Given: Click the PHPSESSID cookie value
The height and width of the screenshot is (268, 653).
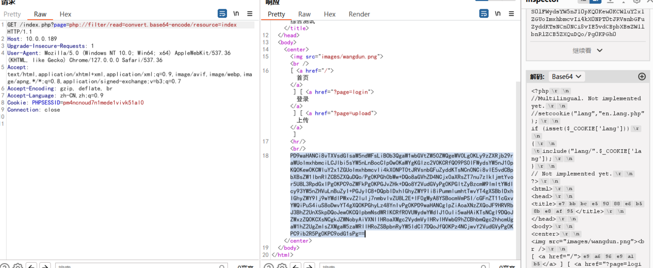Looking at the screenshot, I should click(x=103, y=103).
